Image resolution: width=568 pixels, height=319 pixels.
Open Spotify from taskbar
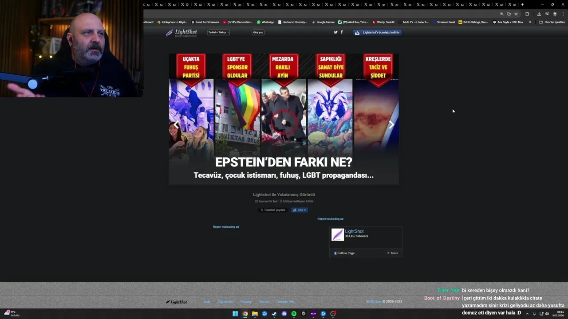pos(294,314)
